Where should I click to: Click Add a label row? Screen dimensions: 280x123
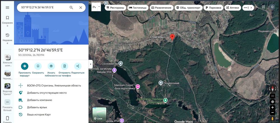pos(51,107)
